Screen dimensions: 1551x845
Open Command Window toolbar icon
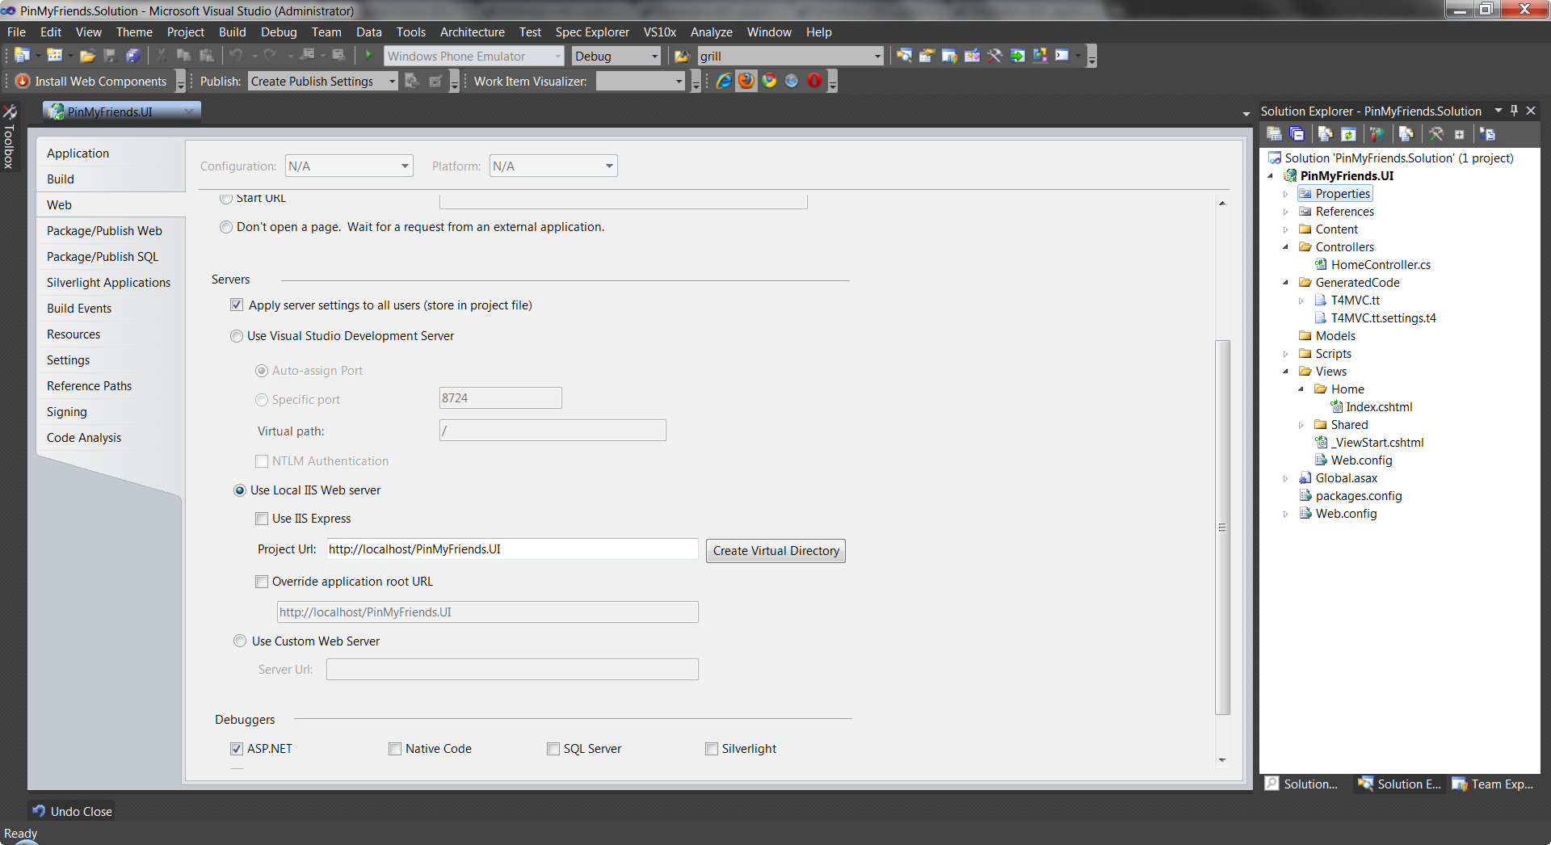point(1062,56)
